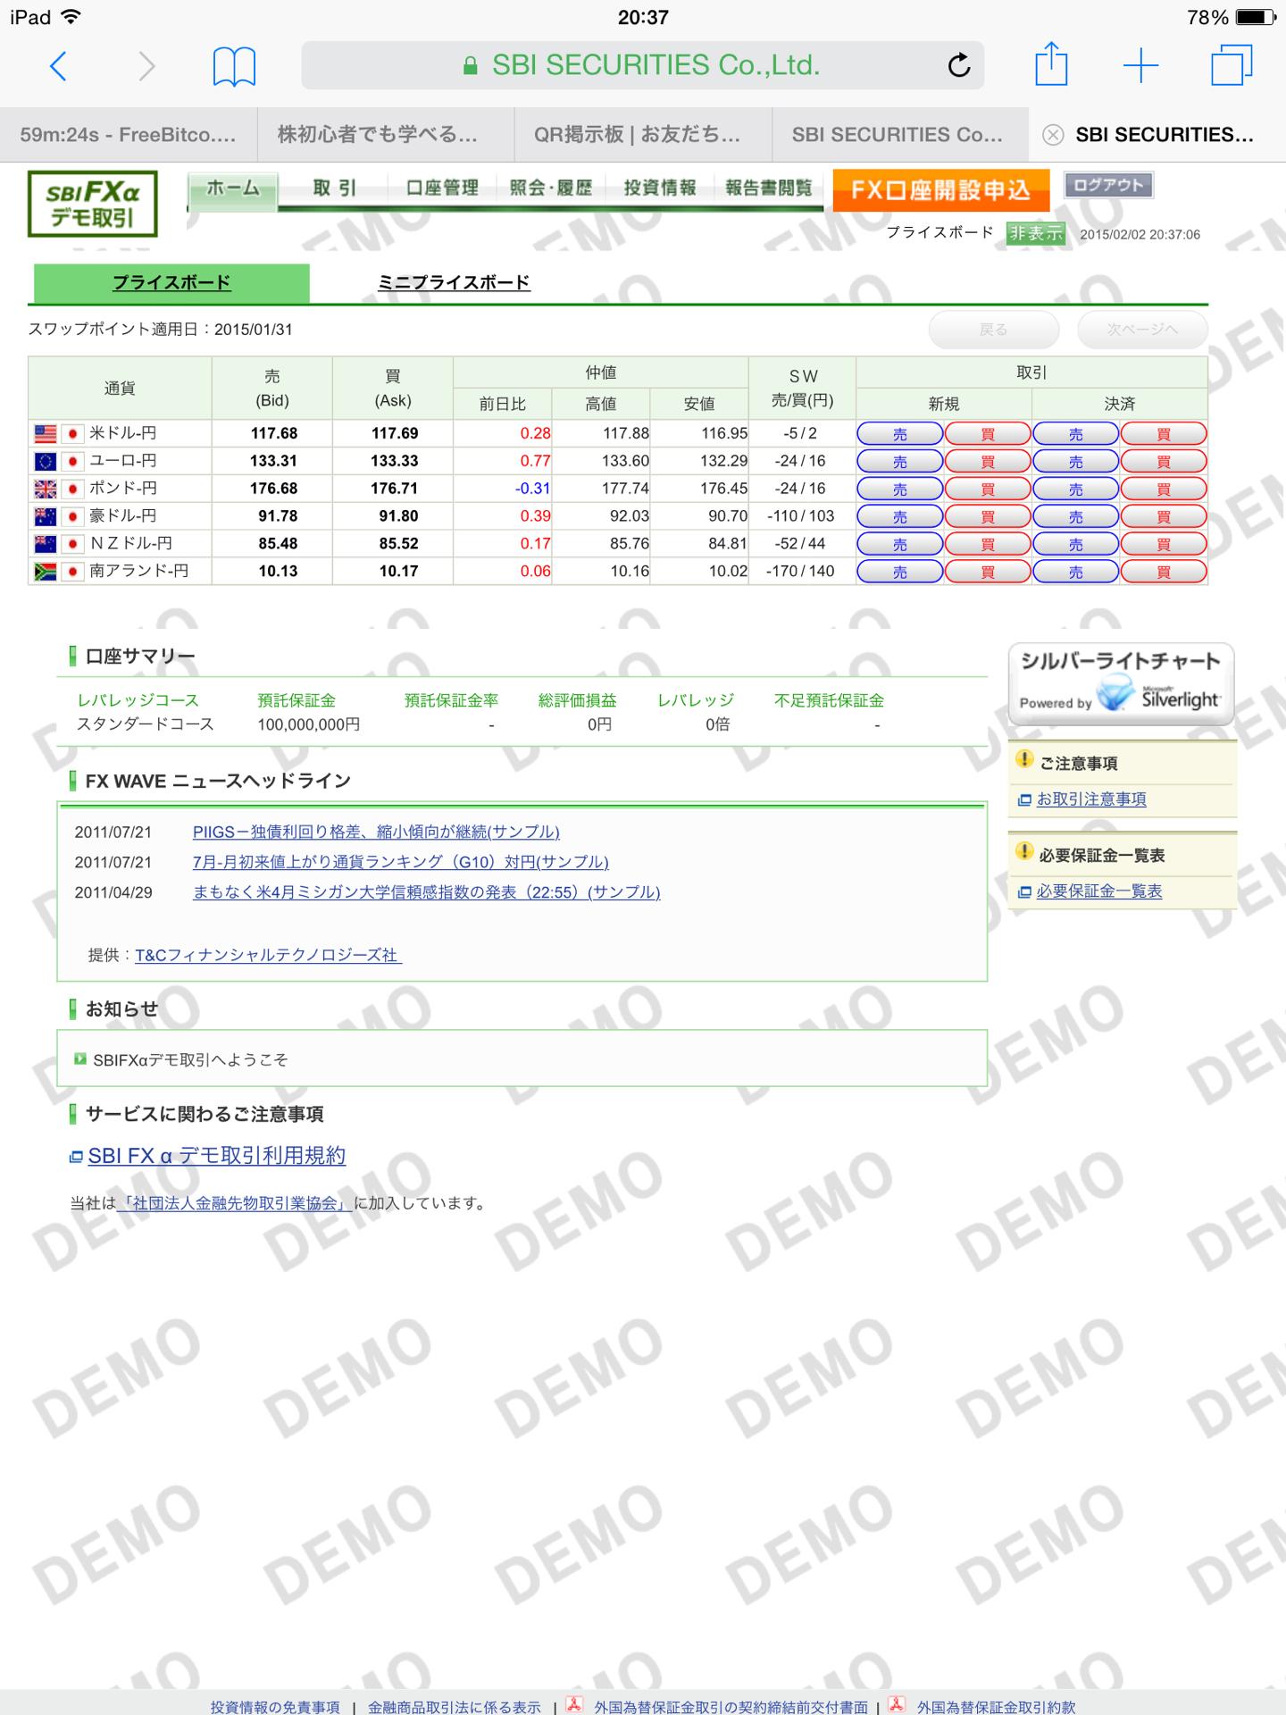Open the T&Cフィナンシャルテクノロジーズ社 link
The image size is (1286, 1715).
coord(268,956)
